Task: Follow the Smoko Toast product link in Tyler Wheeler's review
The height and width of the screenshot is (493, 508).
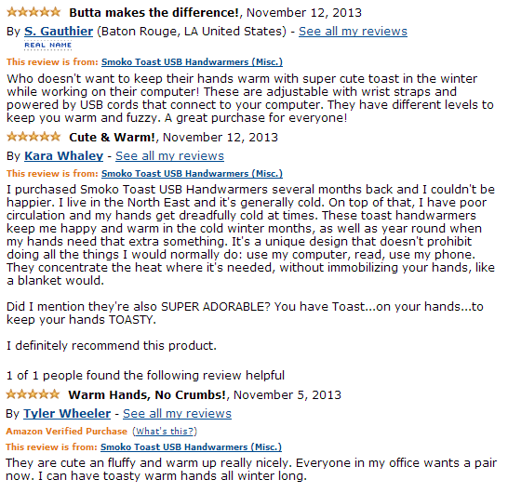Action: pyautogui.click(x=191, y=447)
